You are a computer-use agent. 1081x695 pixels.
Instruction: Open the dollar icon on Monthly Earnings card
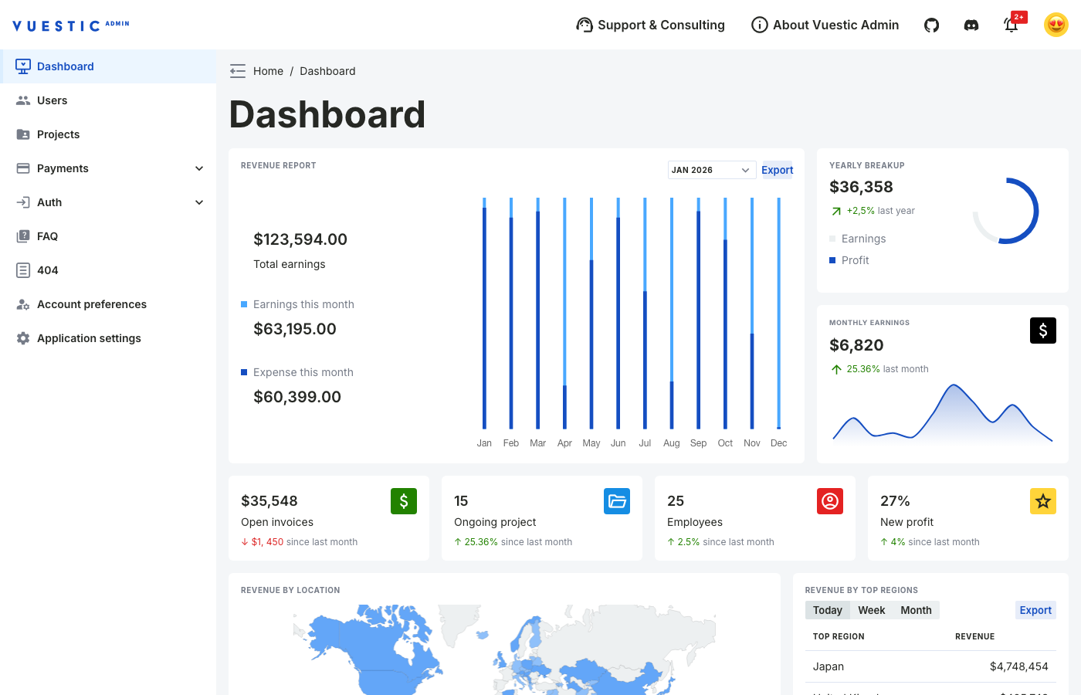tap(1043, 331)
